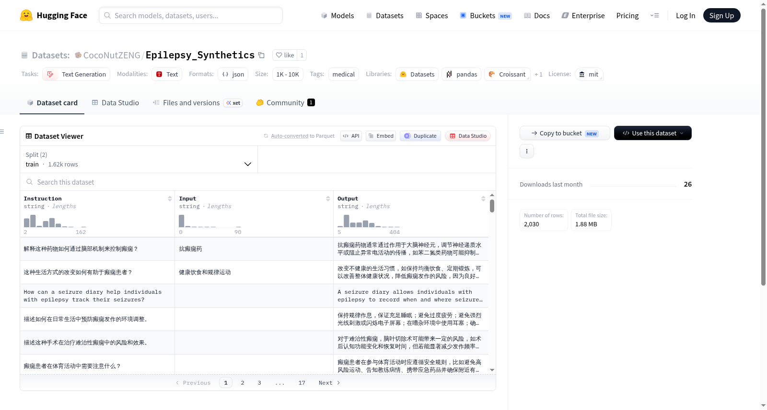The width and height of the screenshot is (767, 410).
Task: Click the Embed button
Action: click(x=381, y=136)
